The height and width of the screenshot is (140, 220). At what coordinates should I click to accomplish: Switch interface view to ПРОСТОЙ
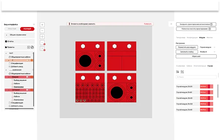tap(12, 29)
